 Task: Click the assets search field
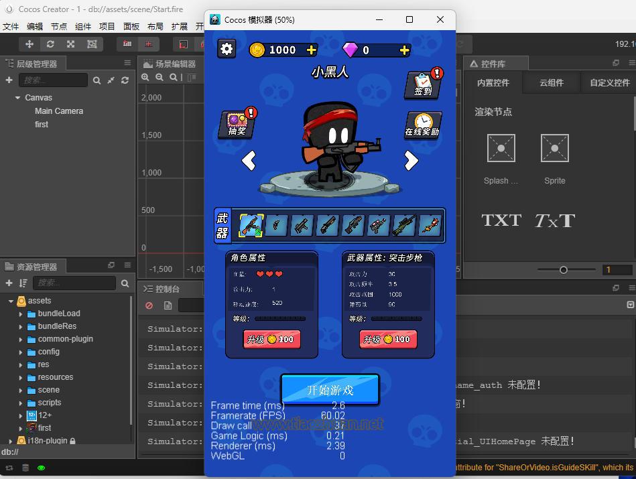coord(74,283)
